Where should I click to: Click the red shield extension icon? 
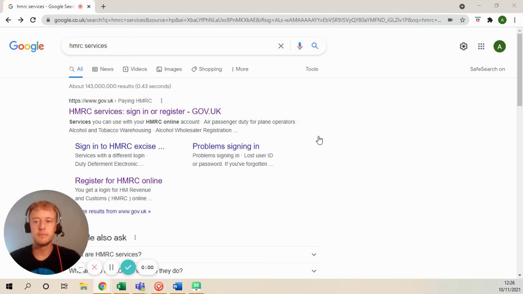tap(478, 20)
